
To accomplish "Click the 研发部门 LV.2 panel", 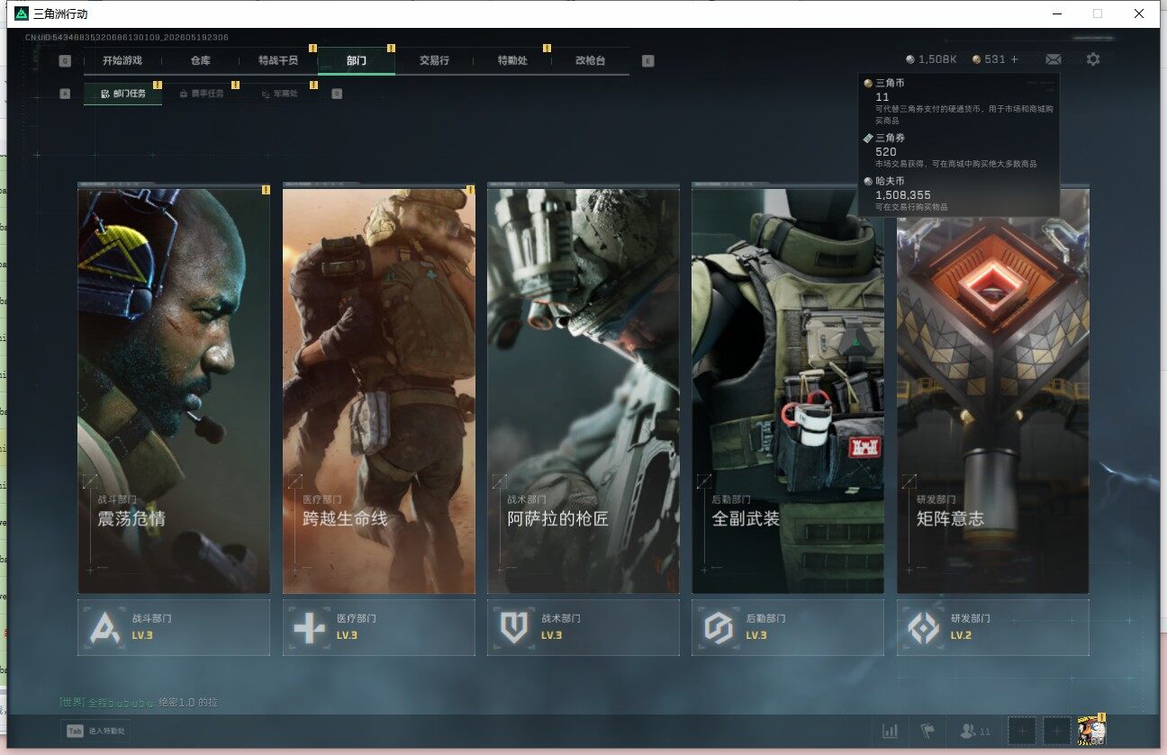I will point(993,627).
